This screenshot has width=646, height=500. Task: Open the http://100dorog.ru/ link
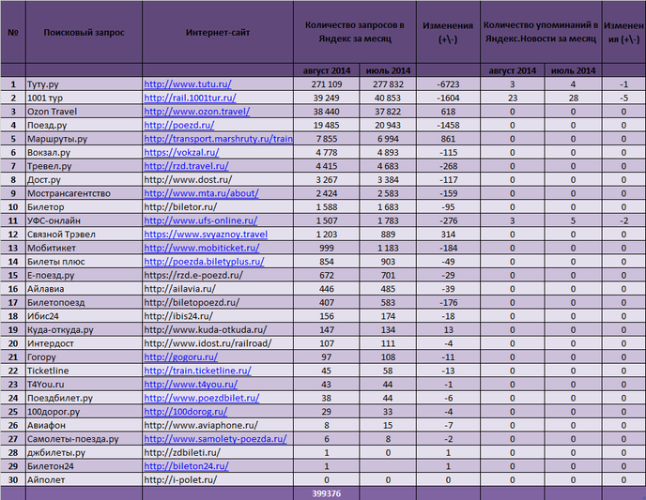point(186,412)
